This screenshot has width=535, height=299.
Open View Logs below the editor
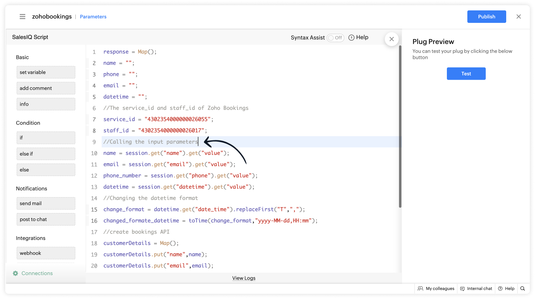pos(244,278)
